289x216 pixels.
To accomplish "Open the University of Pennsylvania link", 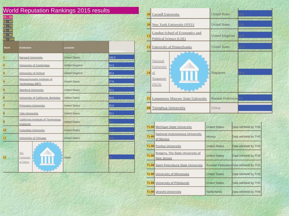I will pyautogui.click(x=172, y=47).
